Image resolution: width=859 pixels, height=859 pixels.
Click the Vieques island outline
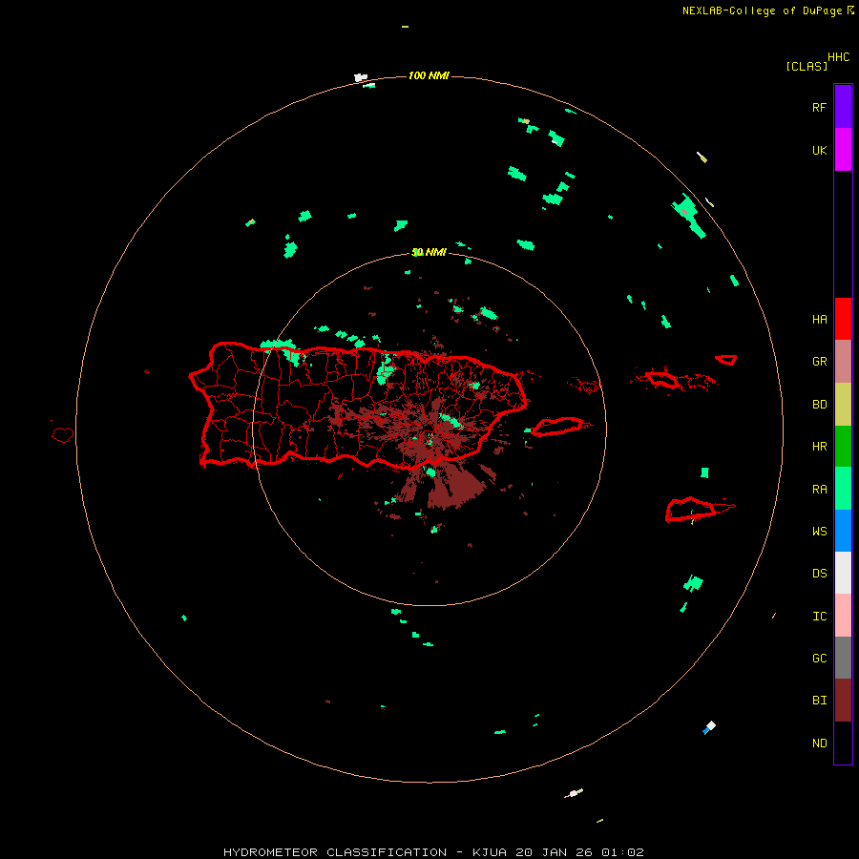click(x=557, y=427)
